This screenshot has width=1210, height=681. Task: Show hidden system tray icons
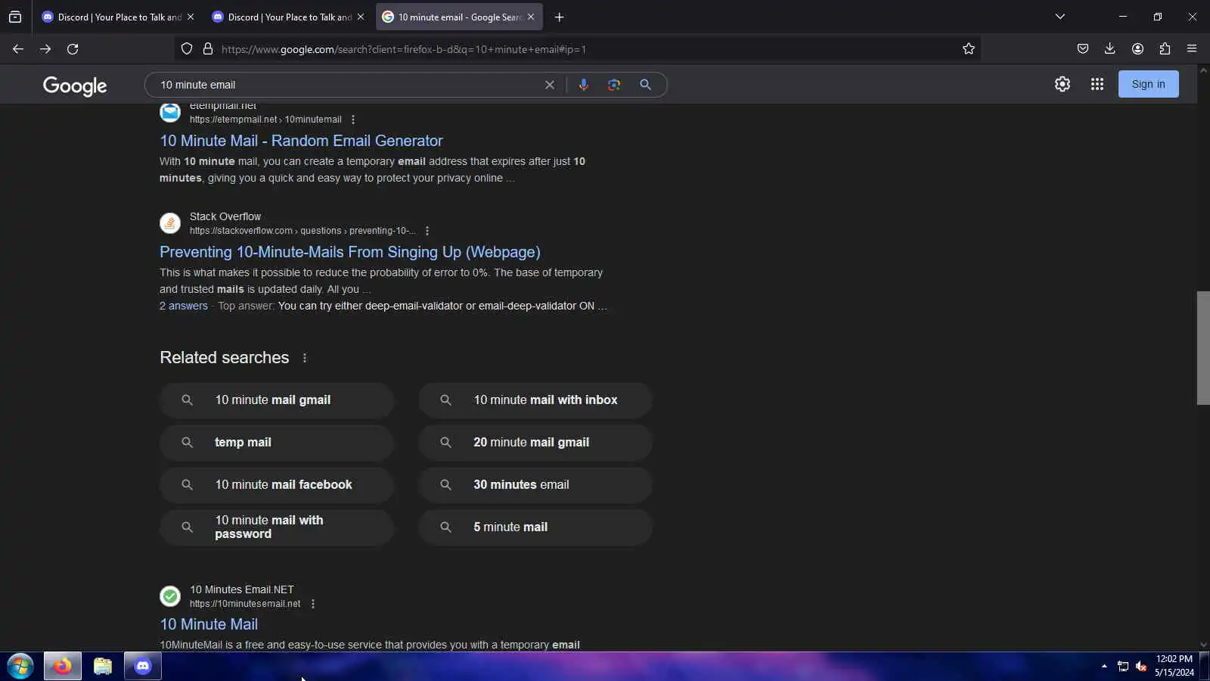pyautogui.click(x=1104, y=667)
